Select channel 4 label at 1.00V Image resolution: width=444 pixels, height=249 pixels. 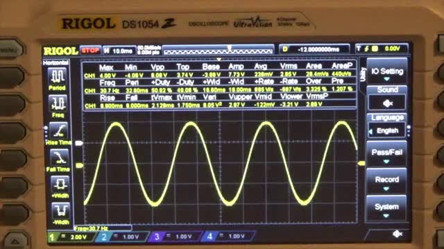228,236
